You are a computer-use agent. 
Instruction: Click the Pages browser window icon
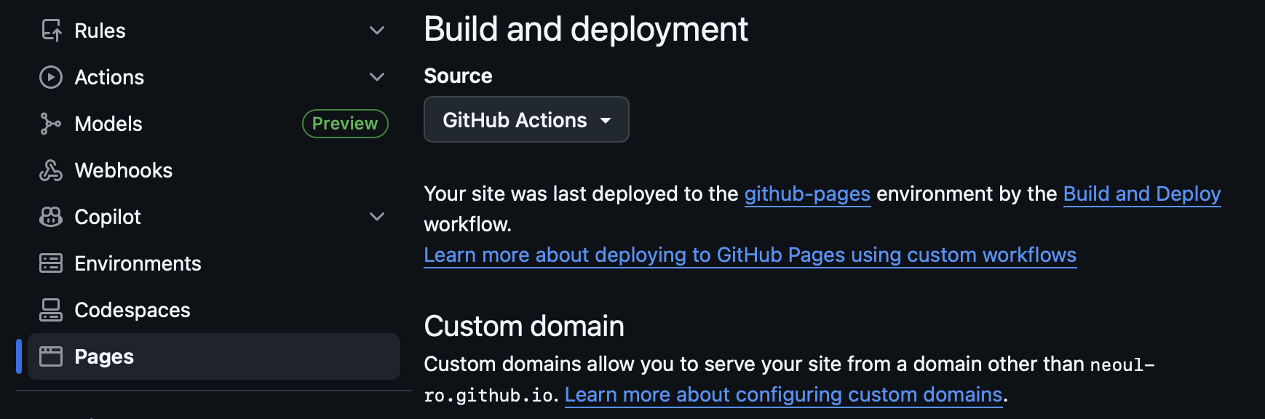[51, 356]
